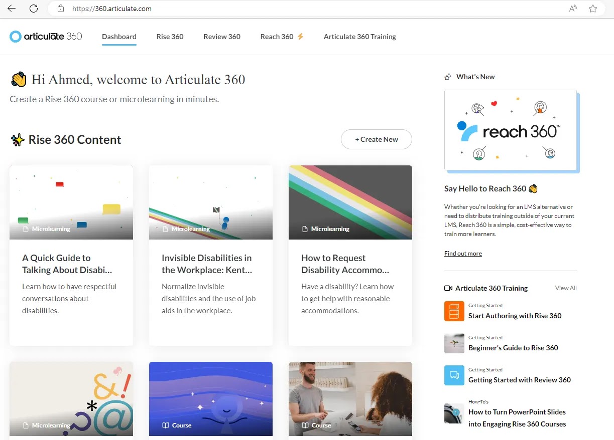Click the stars icon next to What's New
The image size is (614, 440).
(x=448, y=77)
